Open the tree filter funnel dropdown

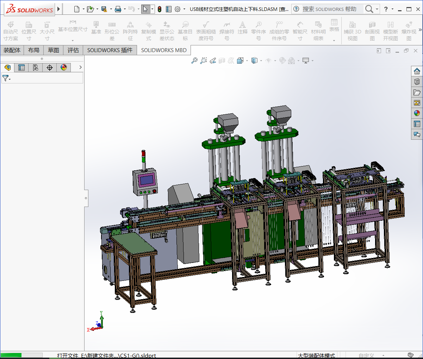coord(6,78)
